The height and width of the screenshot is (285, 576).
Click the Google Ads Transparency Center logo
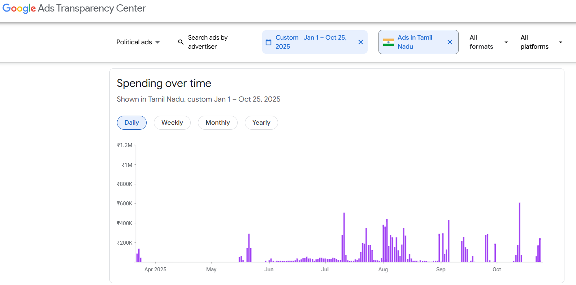[x=74, y=8]
